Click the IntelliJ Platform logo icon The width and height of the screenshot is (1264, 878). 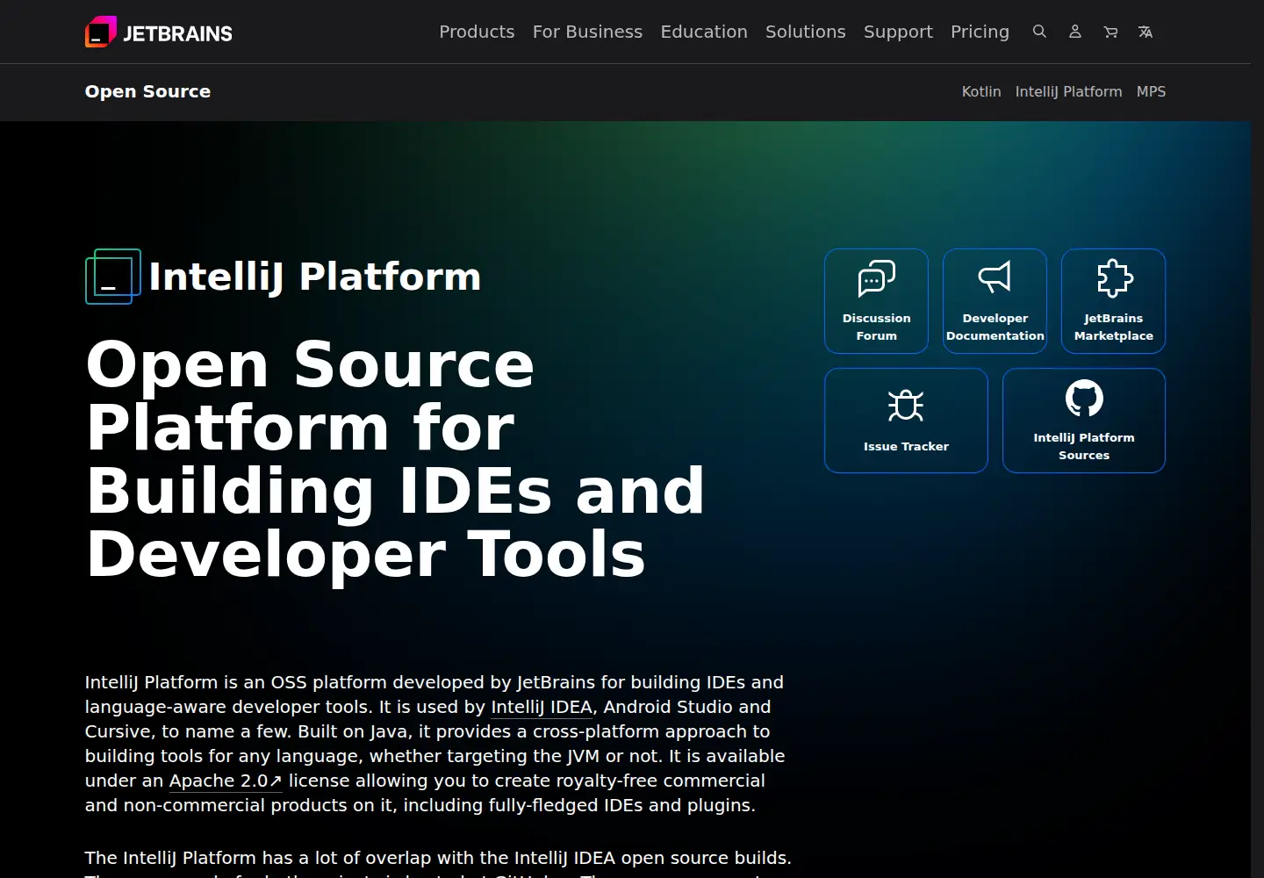113,277
